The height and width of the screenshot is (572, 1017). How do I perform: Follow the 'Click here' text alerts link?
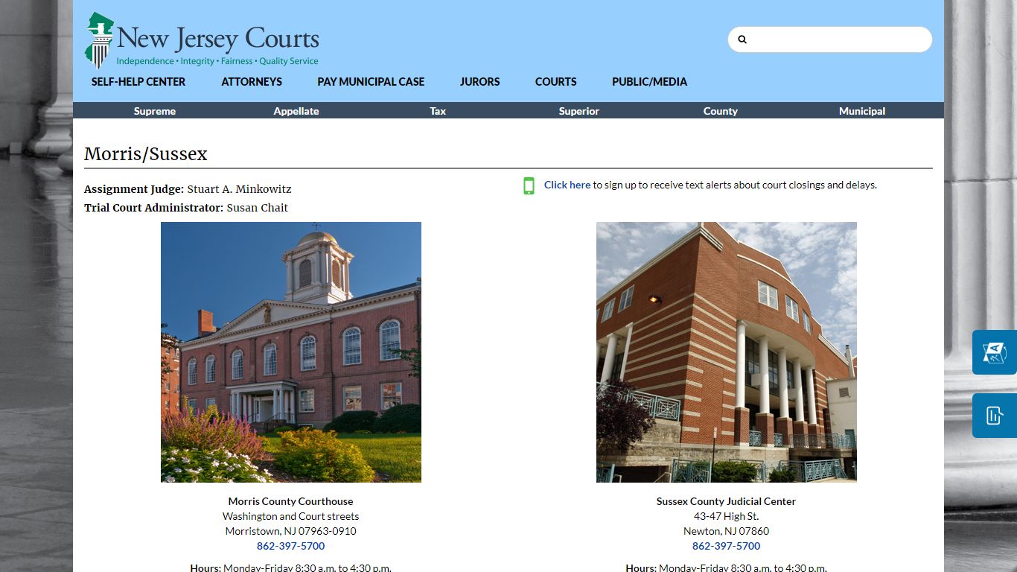(x=567, y=185)
